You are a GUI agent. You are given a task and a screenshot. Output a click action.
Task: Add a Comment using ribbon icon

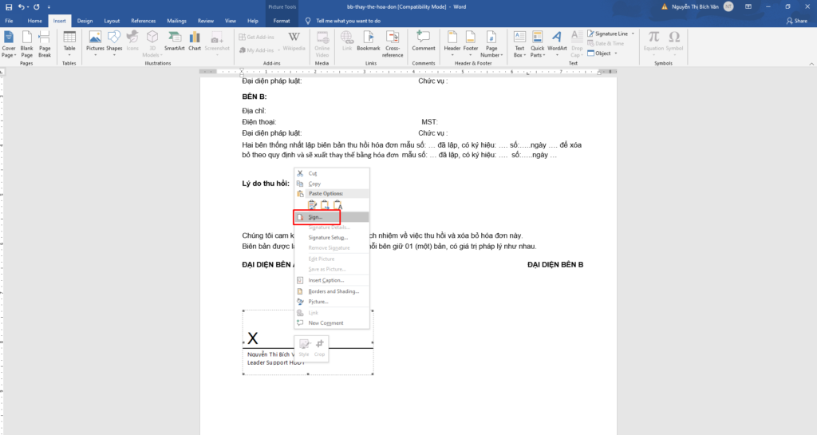point(424,42)
